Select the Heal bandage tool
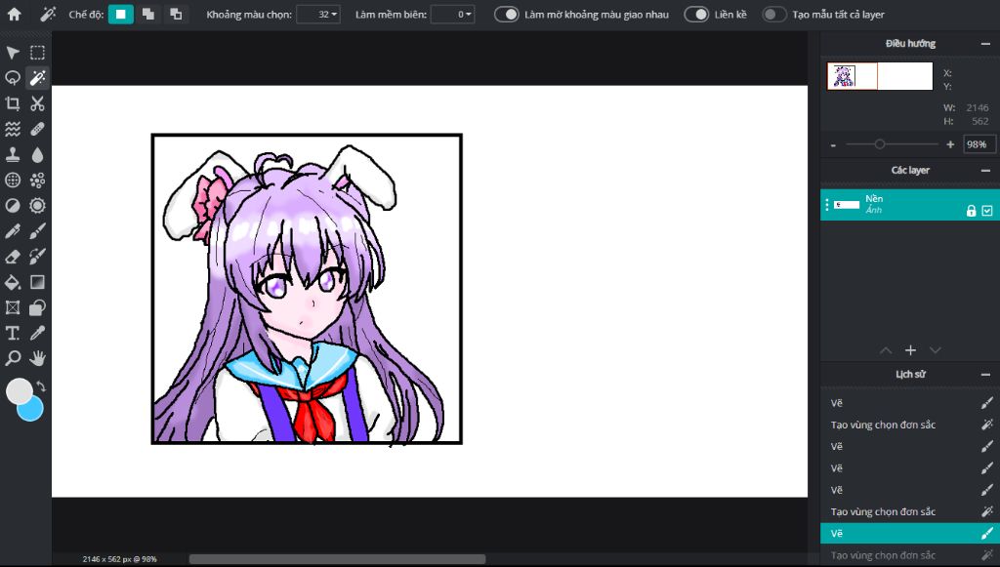Image resolution: width=1000 pixels, height=567 pixels. 38,129
